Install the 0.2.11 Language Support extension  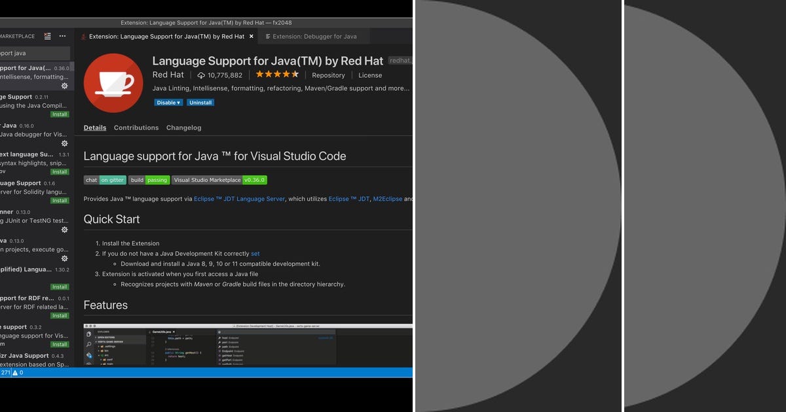[x=60, y=114]
